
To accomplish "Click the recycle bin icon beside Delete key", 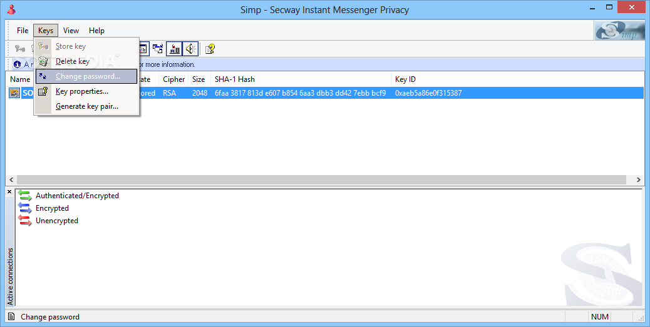I will click(43, 61).
